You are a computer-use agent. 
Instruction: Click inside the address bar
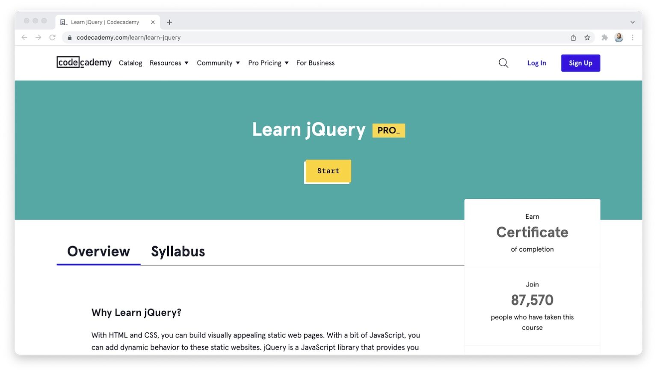coord(128,38)
